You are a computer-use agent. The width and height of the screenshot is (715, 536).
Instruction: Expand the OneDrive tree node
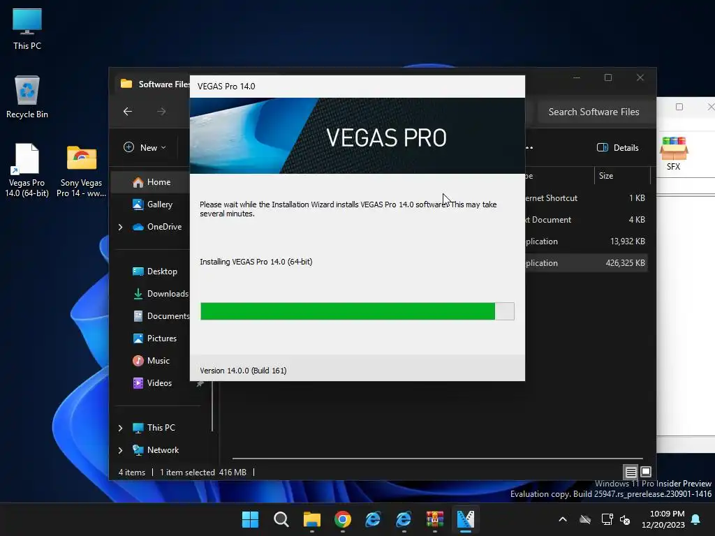click(x=120, y=227)
